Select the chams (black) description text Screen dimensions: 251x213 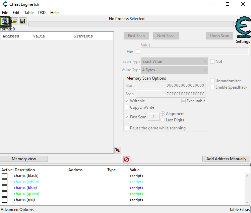point(26,176)
